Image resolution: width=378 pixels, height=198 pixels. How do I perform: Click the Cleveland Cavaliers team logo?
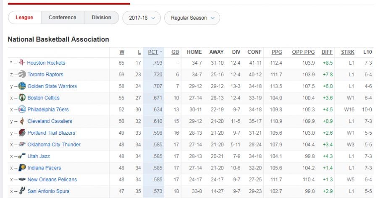tap(23, 121)
